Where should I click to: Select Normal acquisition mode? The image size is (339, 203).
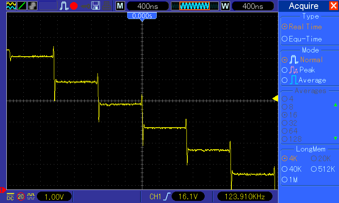(302, 60)
